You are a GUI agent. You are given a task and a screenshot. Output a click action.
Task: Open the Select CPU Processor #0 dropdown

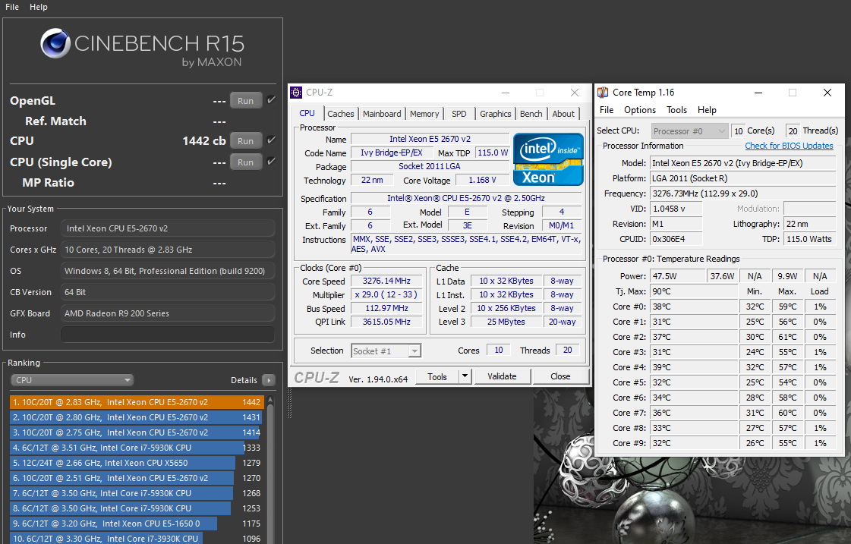(689, 131)
